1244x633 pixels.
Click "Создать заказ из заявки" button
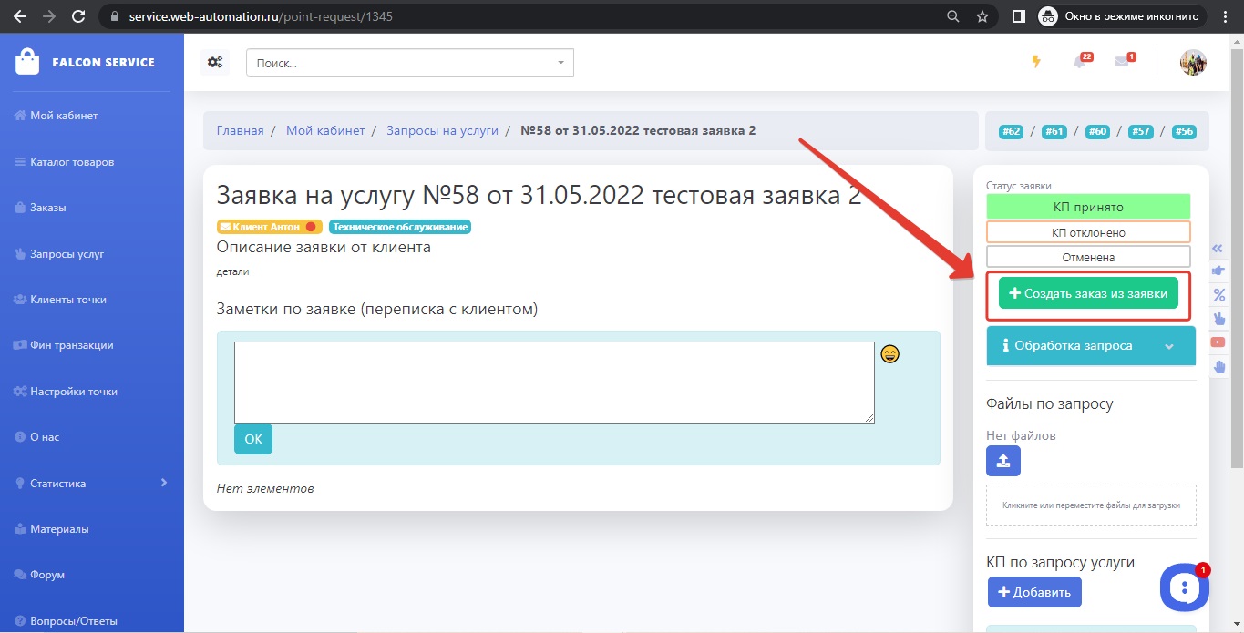tap(1088, 293)
